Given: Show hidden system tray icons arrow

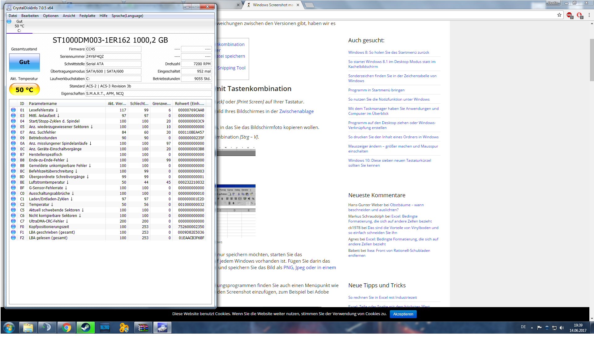Looking at the screenshot, I should click(532, 328).
